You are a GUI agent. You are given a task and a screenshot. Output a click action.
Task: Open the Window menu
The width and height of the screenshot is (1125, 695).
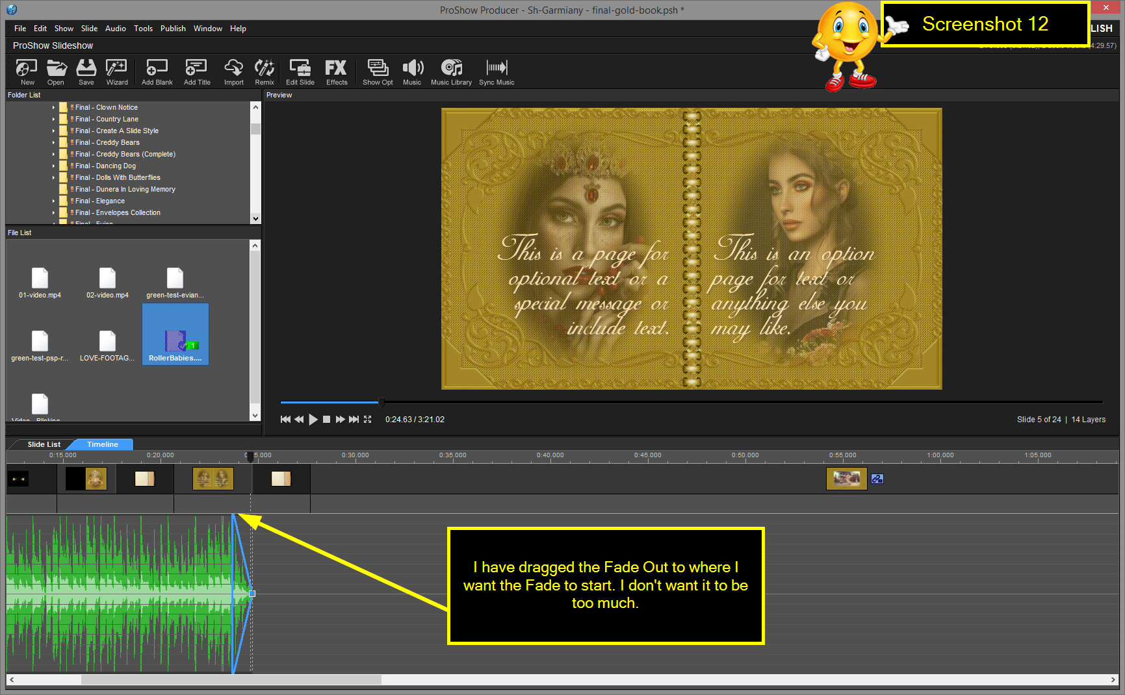[208, 29]
